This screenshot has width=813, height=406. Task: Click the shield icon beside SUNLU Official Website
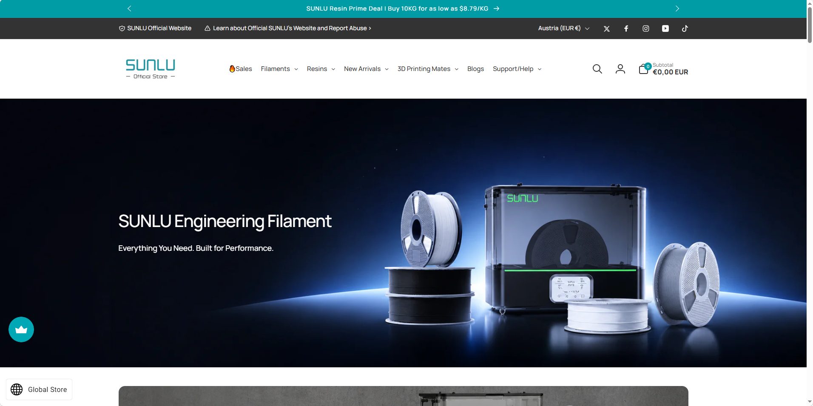(122, 28)
